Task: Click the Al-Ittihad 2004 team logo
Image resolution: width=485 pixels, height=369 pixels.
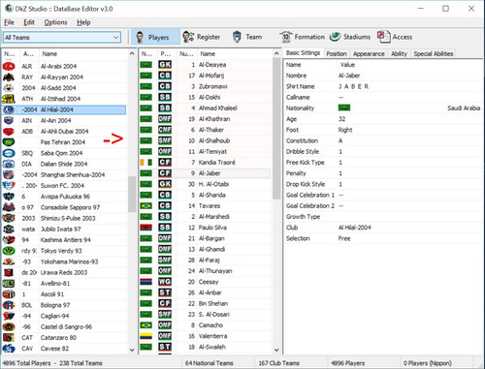Action: tap(9, 99)
